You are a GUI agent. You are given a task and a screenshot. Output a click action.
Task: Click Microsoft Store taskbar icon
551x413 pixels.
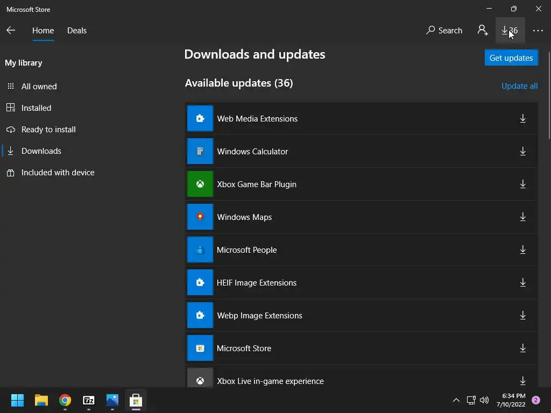[136, 400]
